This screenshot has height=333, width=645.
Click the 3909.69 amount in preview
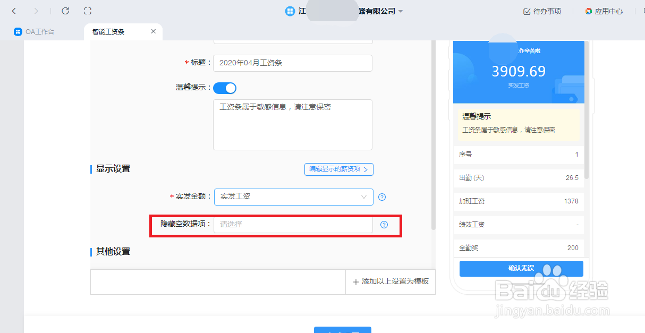point(519,71)
